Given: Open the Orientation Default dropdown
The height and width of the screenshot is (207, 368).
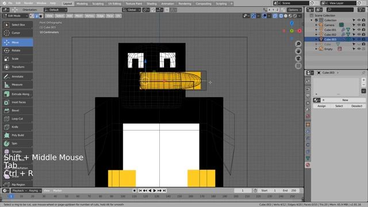Looking at the screenshot, I should coord(55,10).
